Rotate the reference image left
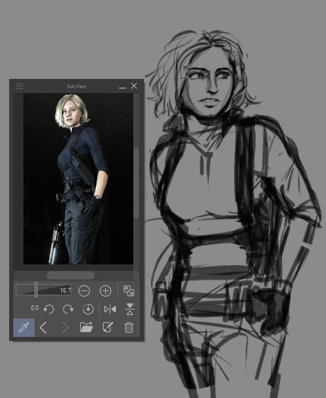Screen dimensions: 326x398 [48, 309]
